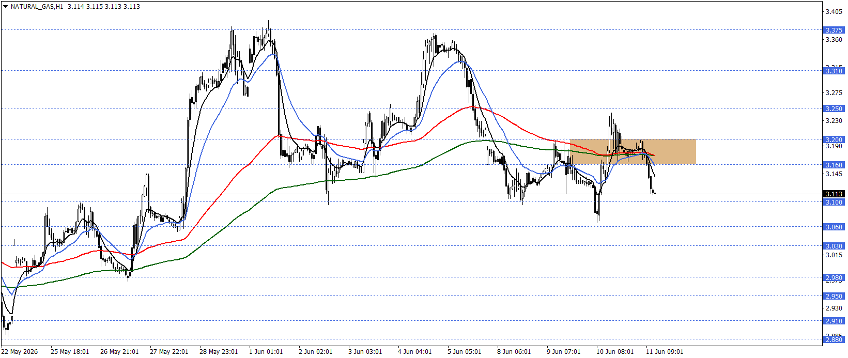
Task: Select the 3.310 horizontal level label
Action: (834, 71)
